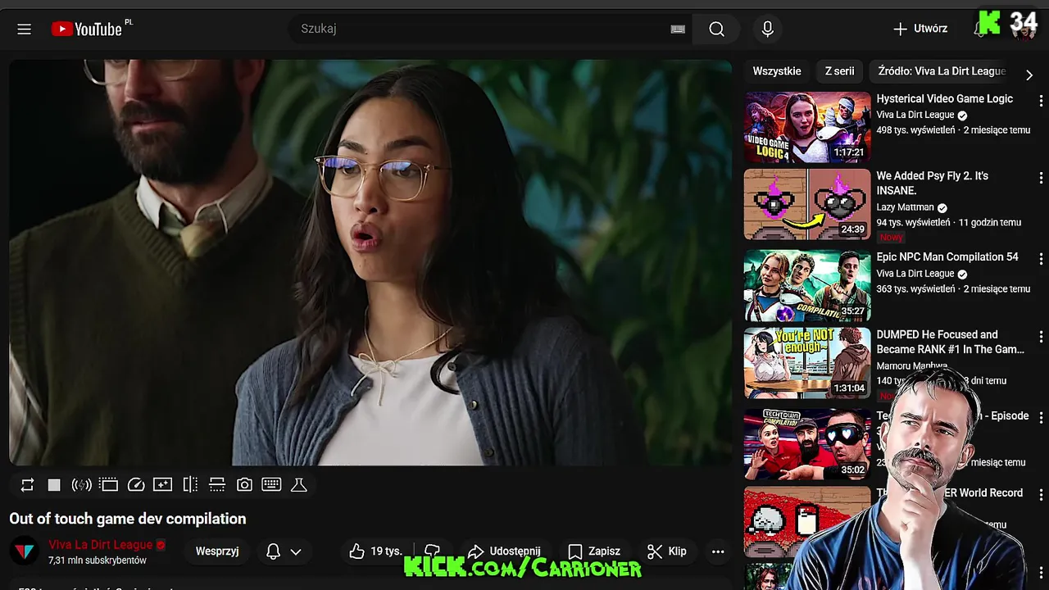Screen dimensions: 1049x590
Task: Open the 35:02 TechTown compilation thumbnail
Action: (x=807, y=444)
